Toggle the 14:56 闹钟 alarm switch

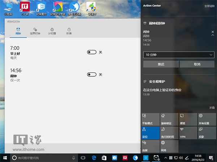(x=92, y=75)
